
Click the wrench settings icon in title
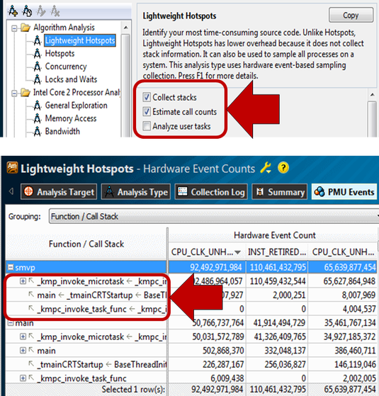[x=266, y=168]
